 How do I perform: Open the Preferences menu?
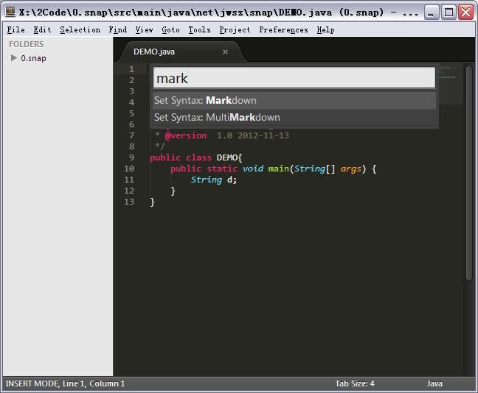(283, 30)
